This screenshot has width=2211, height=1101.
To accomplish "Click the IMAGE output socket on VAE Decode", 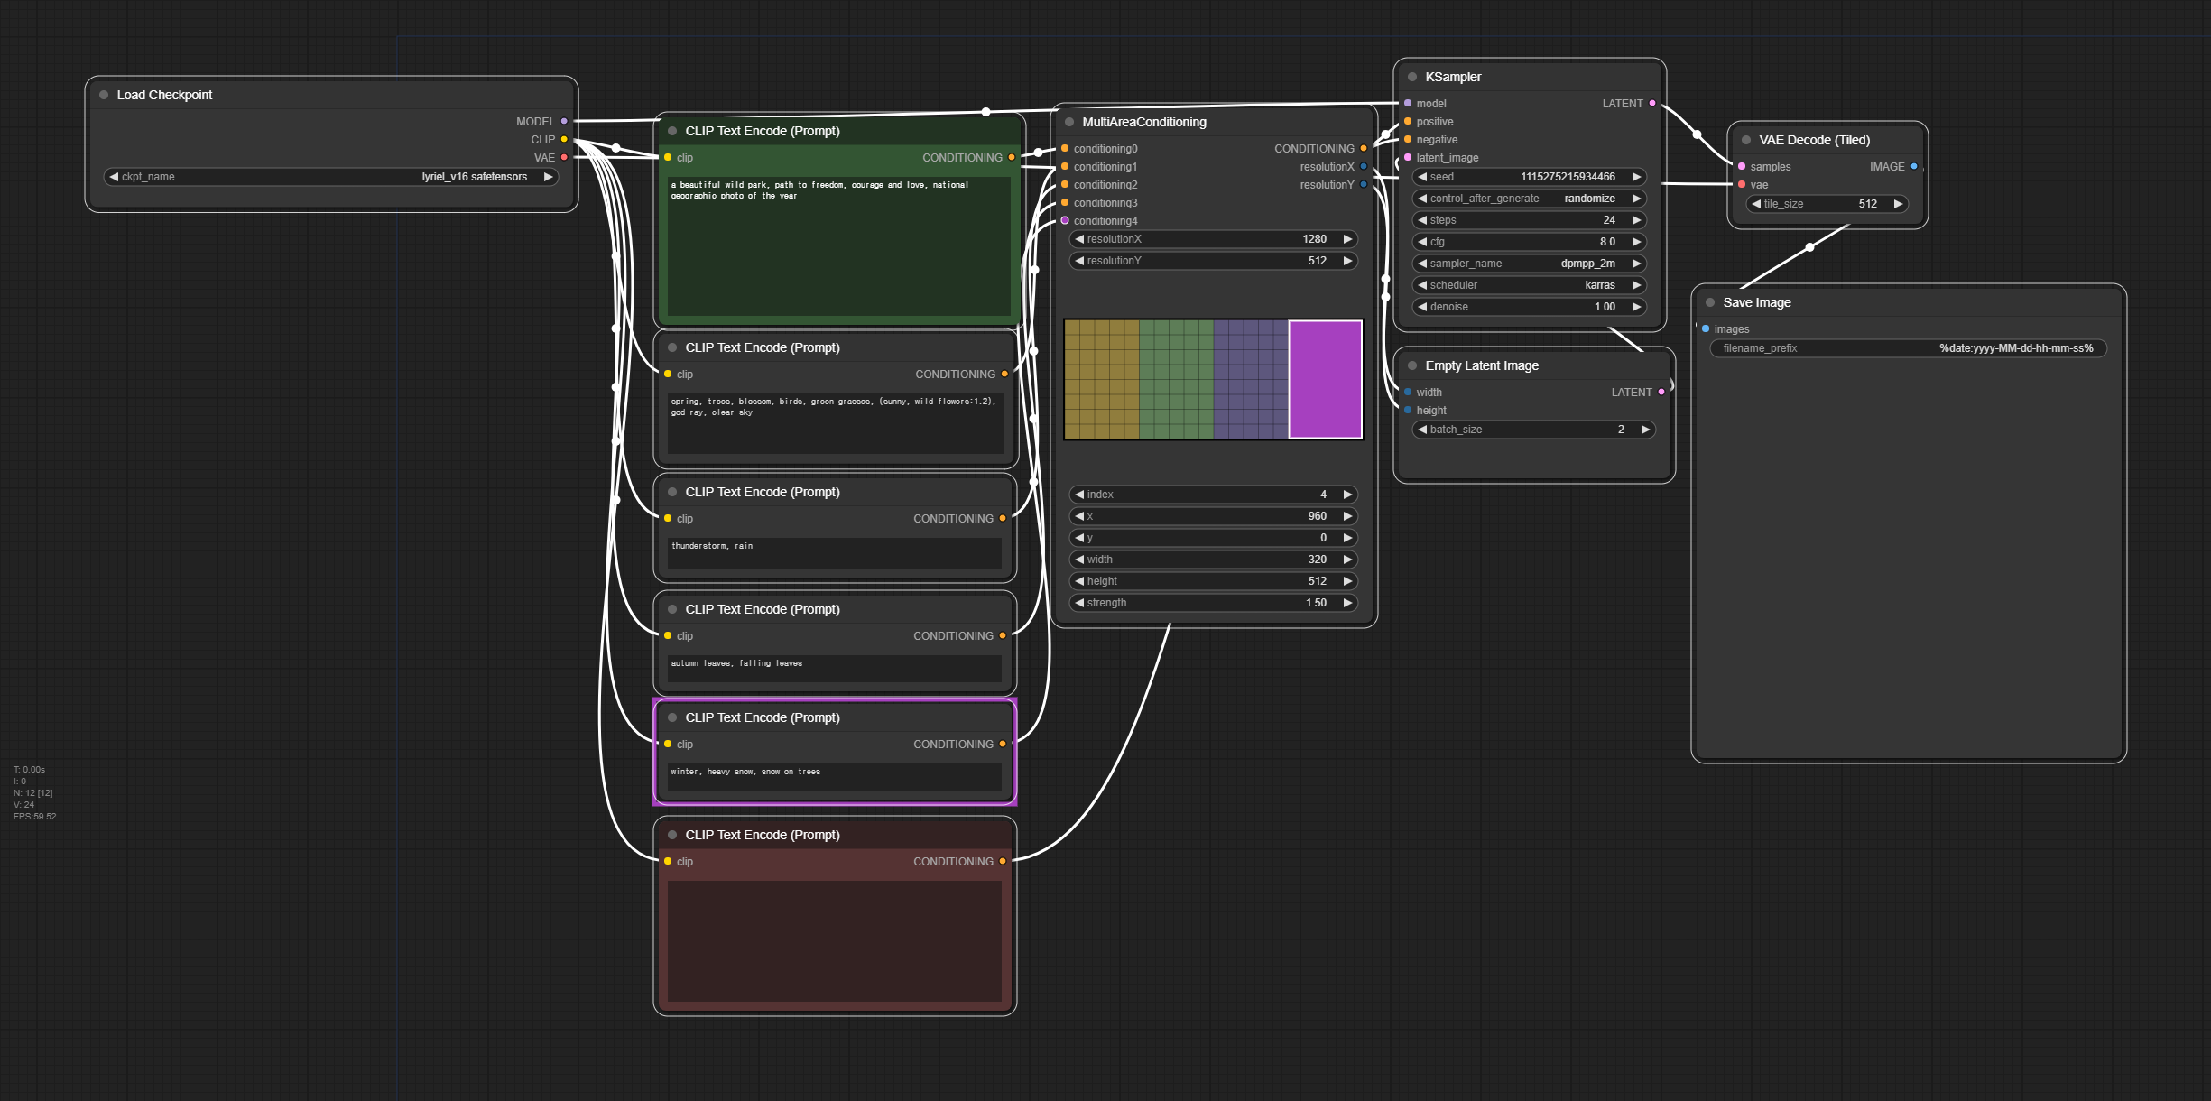I will 1914,166.
